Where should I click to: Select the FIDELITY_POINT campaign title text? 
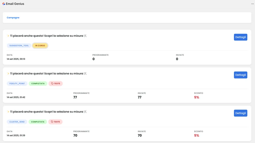pyautogui.click(x=47, y=73)
